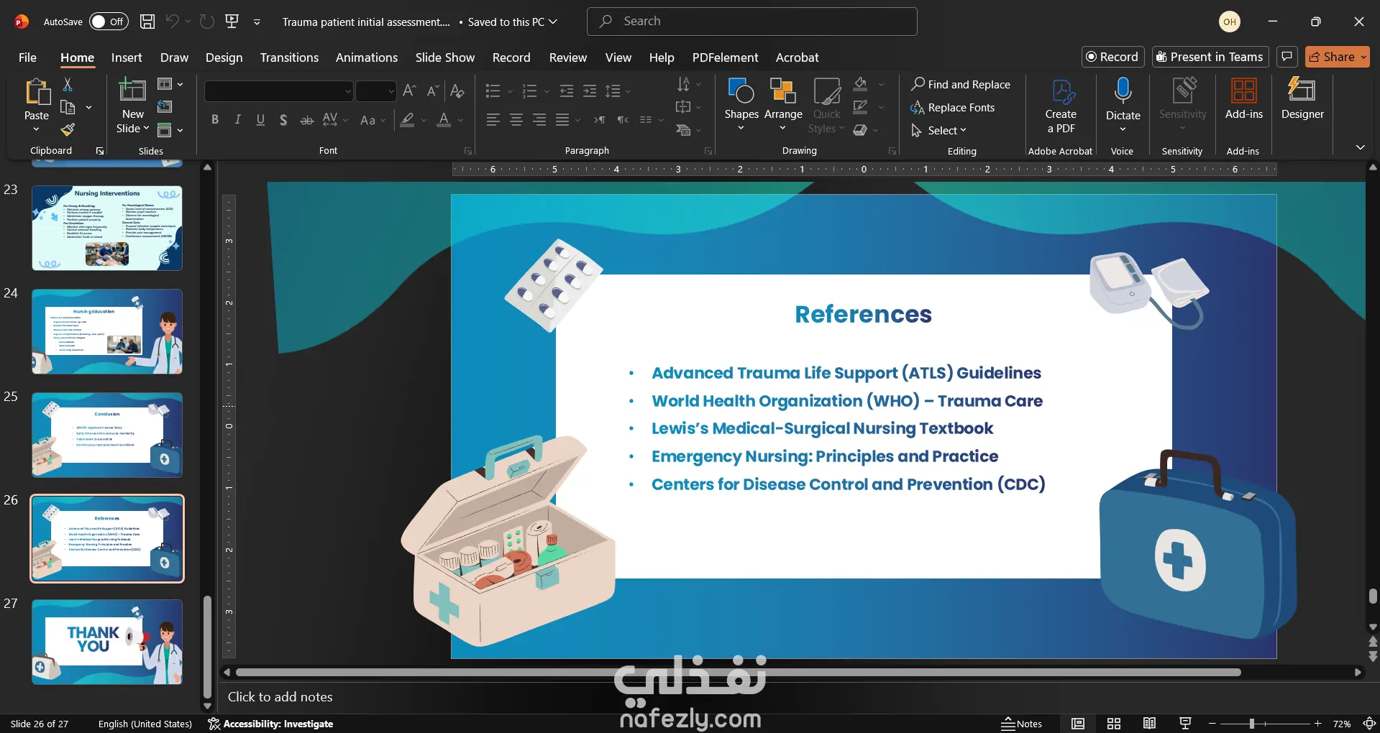Toggle Bold formatting
Image resolution: width=1380 pixels, height=733 pixels.
214,120
